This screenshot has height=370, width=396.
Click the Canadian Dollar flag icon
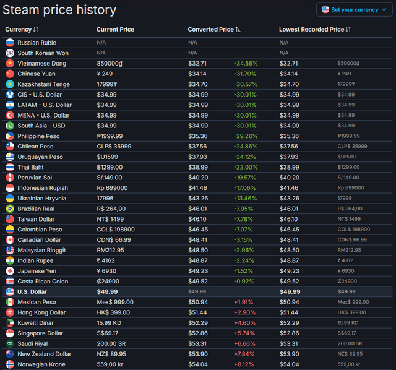click(x=9, y=240)
